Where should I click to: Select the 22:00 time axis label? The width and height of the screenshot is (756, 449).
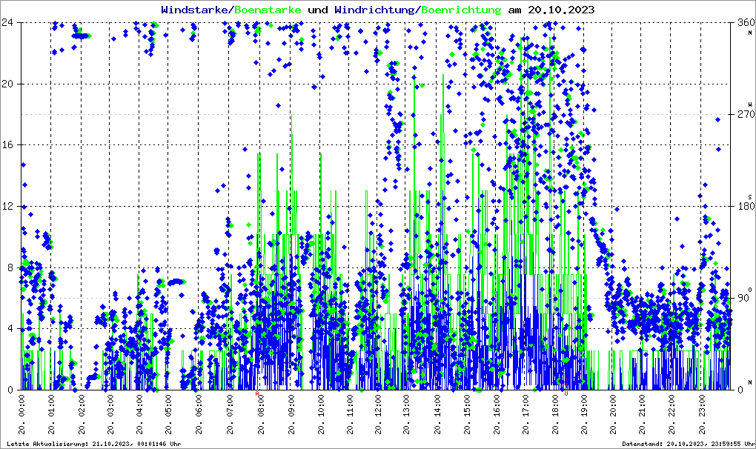click(672, 415)
